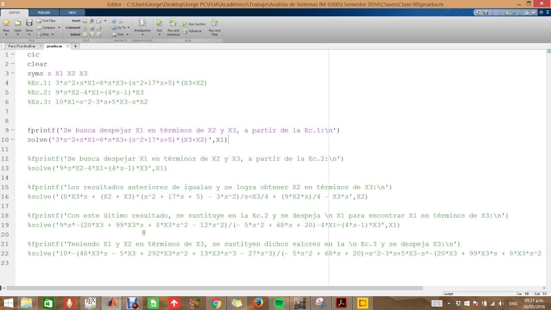Open Google Chrome from the taskbar
This screenshot has height=310, width=551.
tap(216, 303)
